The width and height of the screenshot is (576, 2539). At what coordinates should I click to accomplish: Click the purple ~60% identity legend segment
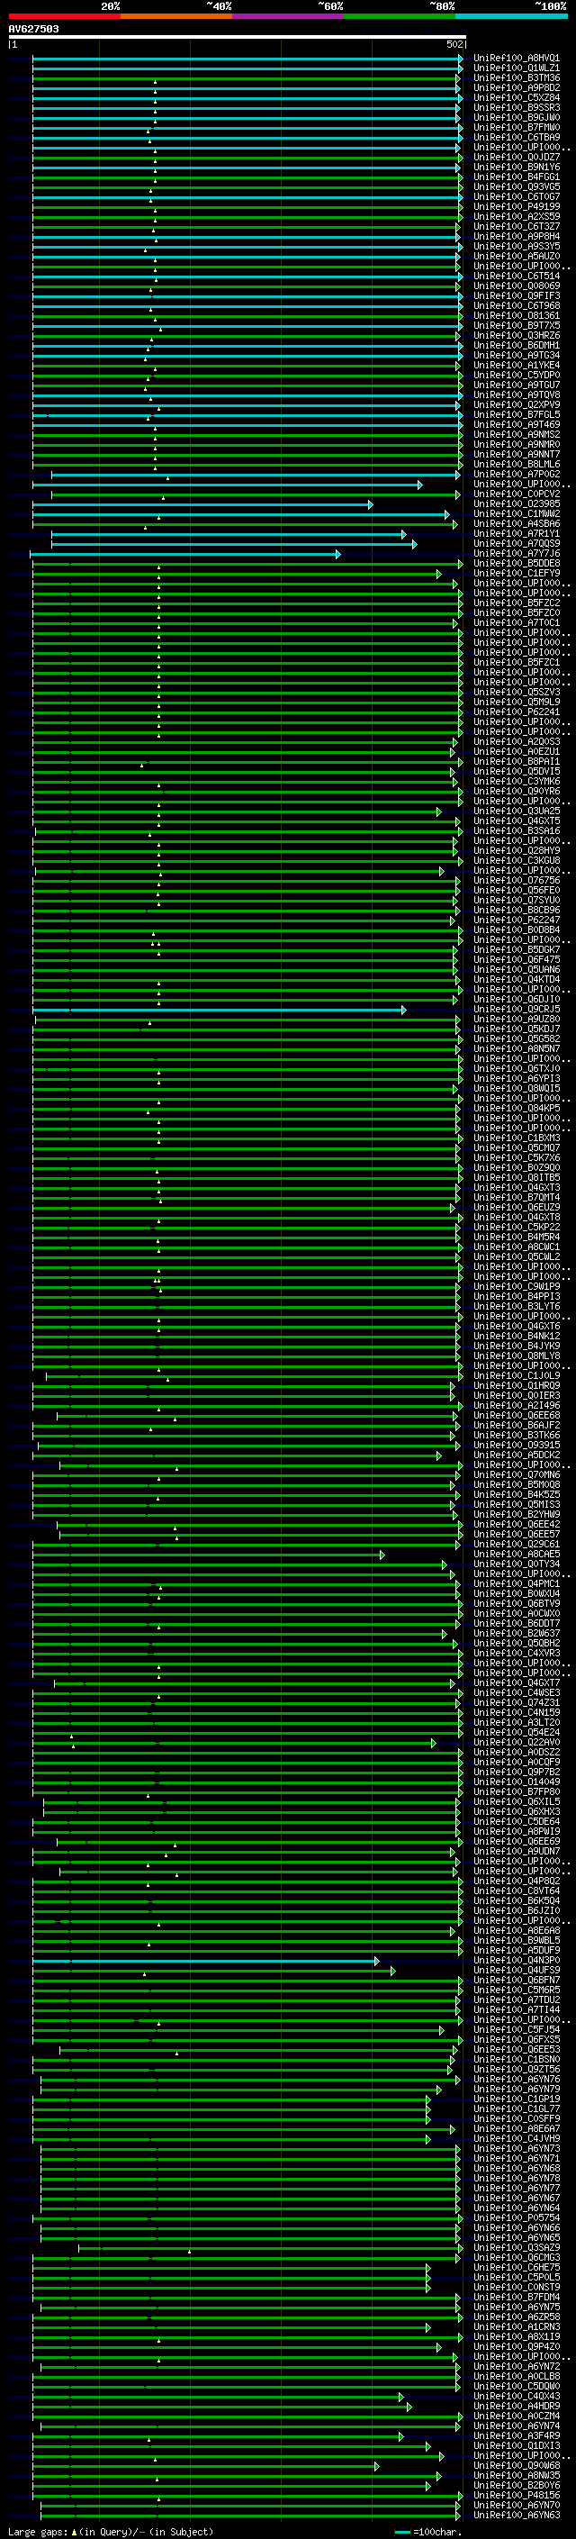point(287,16)
